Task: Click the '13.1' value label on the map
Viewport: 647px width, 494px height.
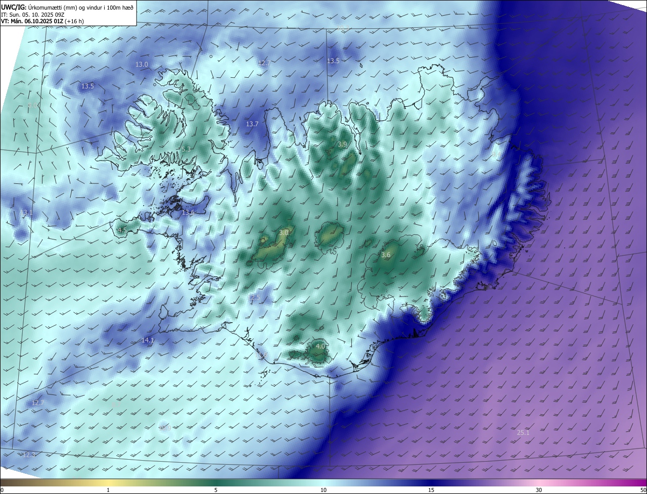Action: point(26,213)
